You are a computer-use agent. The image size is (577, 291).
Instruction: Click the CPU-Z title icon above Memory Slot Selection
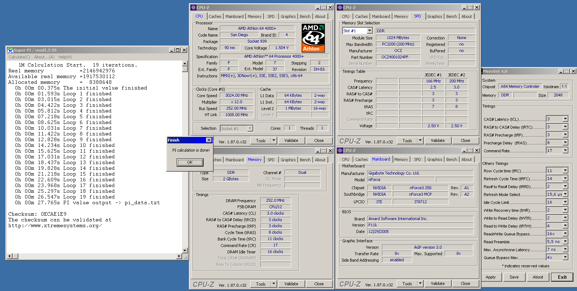tap(340, 8)
